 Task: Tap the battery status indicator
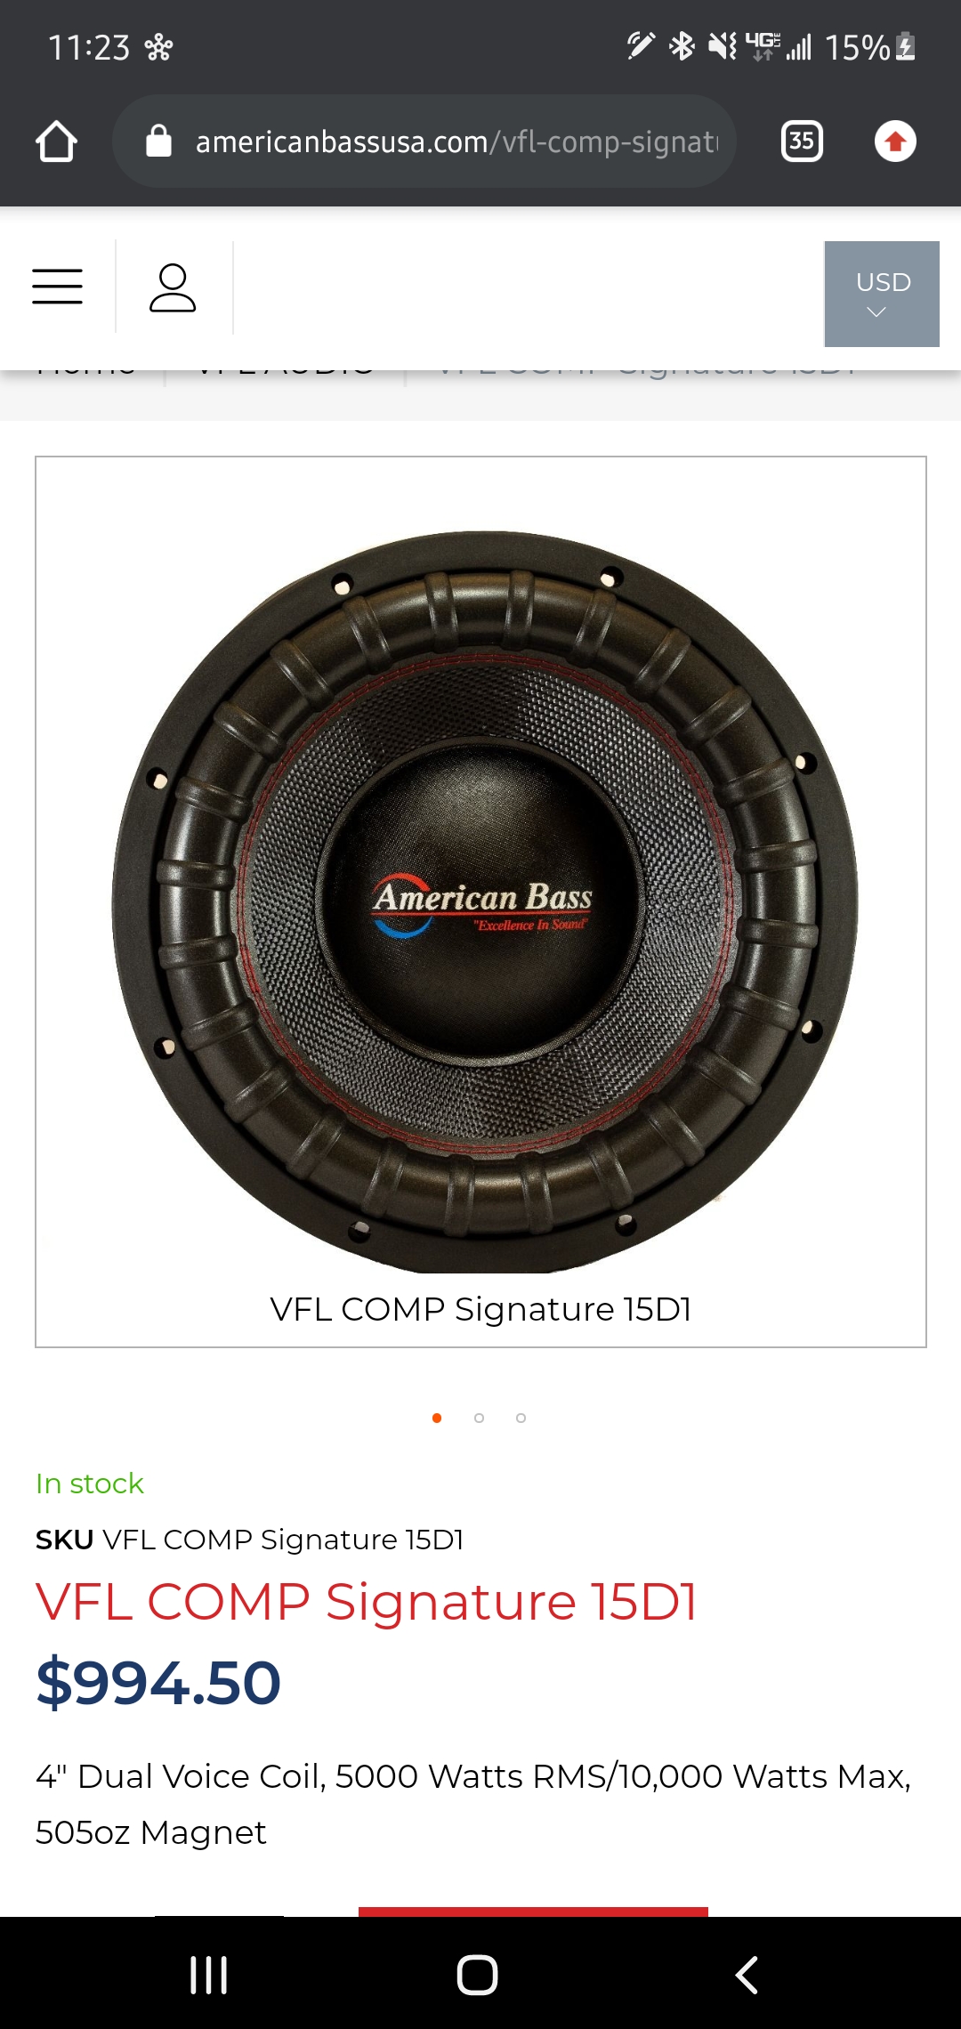[x=905, y=46]
